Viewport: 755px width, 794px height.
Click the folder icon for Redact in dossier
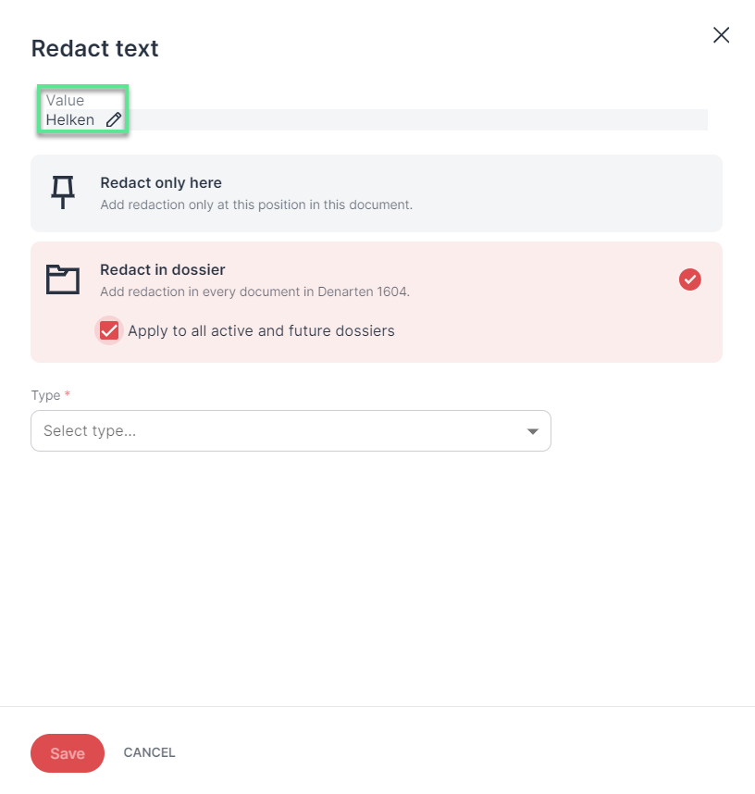point(63,279)
